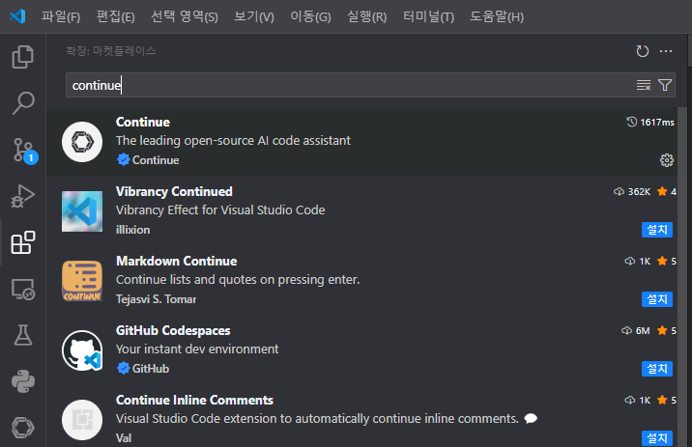
Task: Click the Markdown Continue extension icon
Action: pos(82,281)
